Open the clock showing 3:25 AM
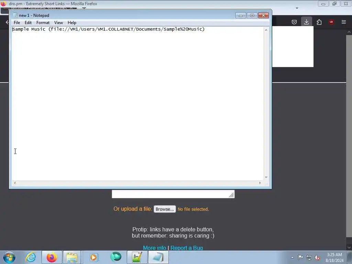Image resolution: width=352 pixels, height=264 pixels. click(x=334, y=257)
